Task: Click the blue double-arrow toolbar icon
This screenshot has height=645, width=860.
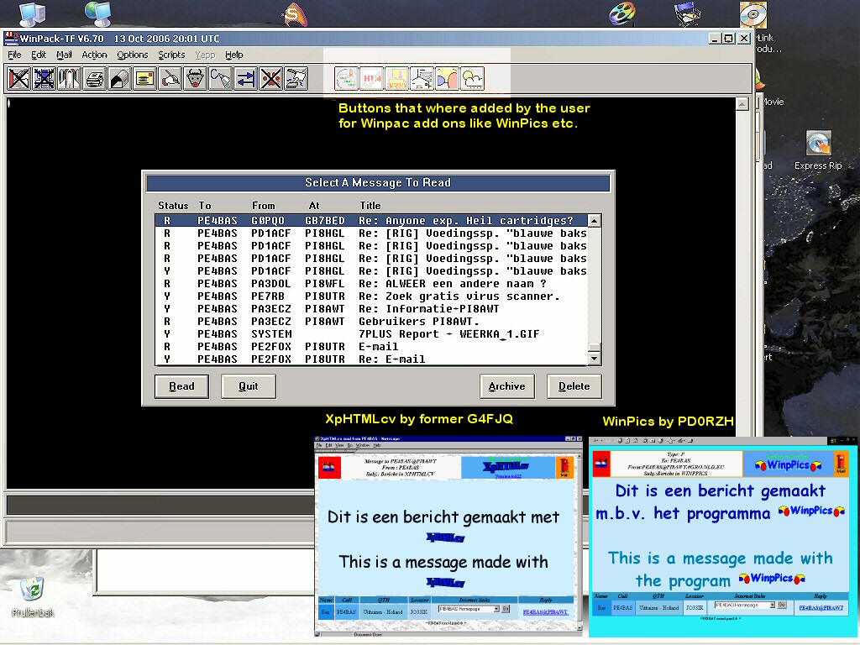Action: click(x=246, y=79)
